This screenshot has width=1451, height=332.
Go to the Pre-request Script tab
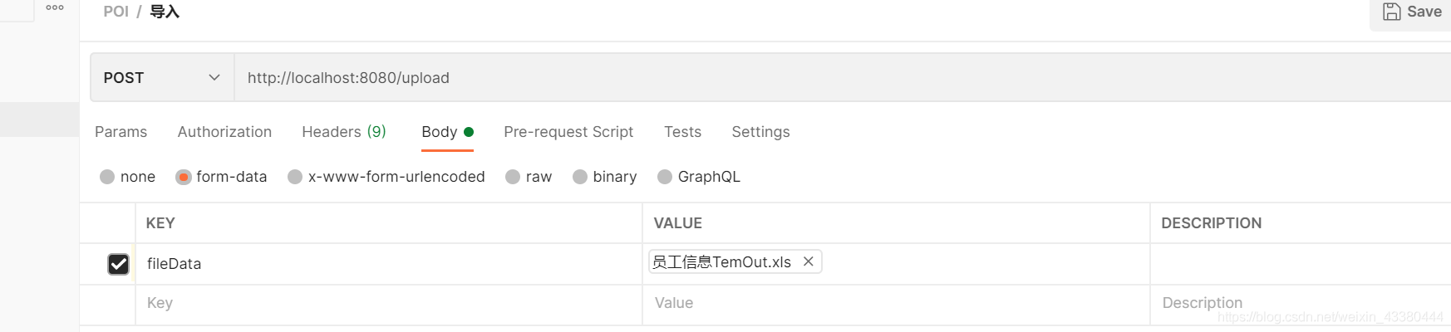pyautogui.click(x=568, y=132)
